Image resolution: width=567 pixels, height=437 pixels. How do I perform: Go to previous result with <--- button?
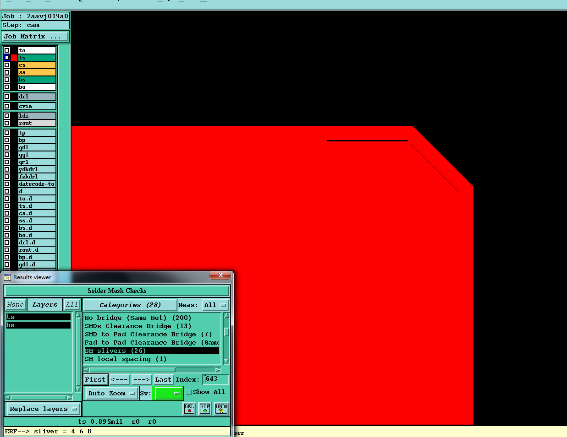pyautogui.click(x=119, y=380)
